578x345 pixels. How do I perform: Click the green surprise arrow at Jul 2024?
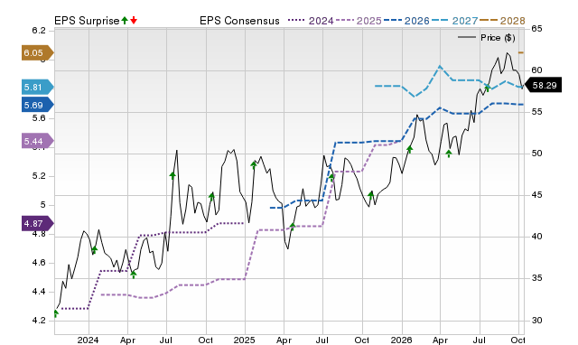click(x=172, y=175)
